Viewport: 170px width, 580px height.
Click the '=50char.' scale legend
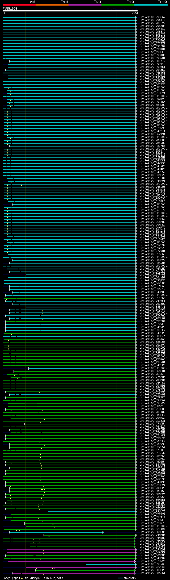point(127,578)
